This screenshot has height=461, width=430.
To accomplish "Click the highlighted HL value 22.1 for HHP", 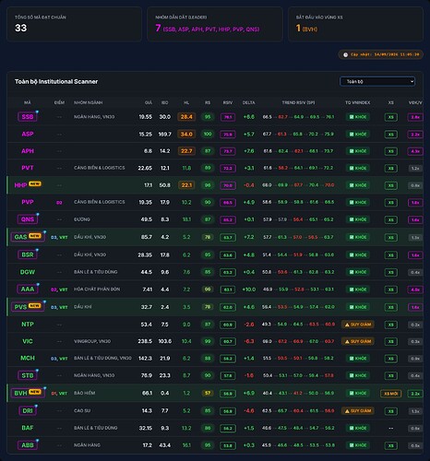I will 186,185.
